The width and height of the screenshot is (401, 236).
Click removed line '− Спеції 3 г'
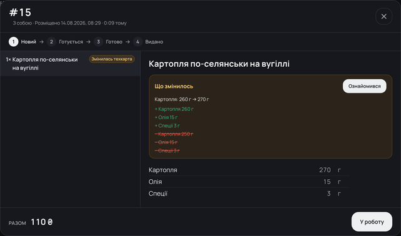pos(167,150)
